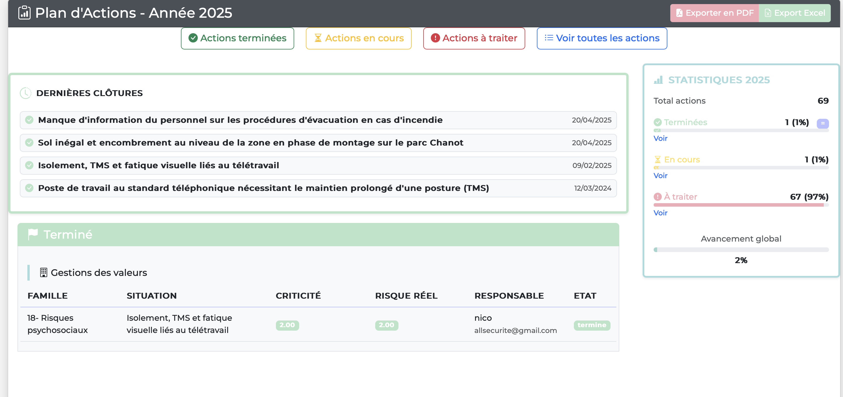Open the Actions à traiter filter
843x397 pixels.
point(474,39)
